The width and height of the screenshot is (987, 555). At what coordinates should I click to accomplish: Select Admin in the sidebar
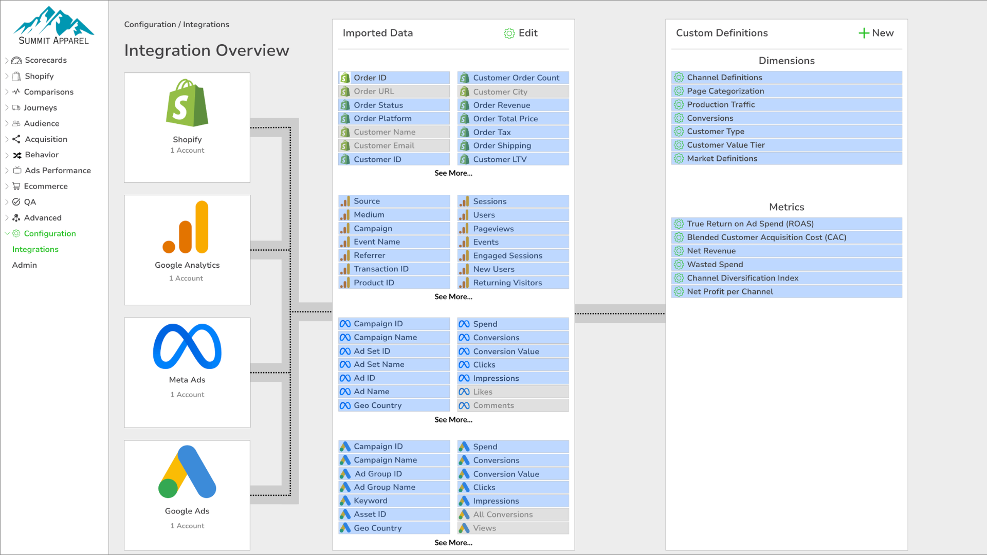pos(24,265)
